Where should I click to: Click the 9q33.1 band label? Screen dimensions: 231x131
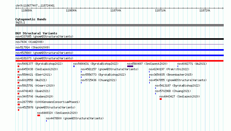(x=20, y=22)
